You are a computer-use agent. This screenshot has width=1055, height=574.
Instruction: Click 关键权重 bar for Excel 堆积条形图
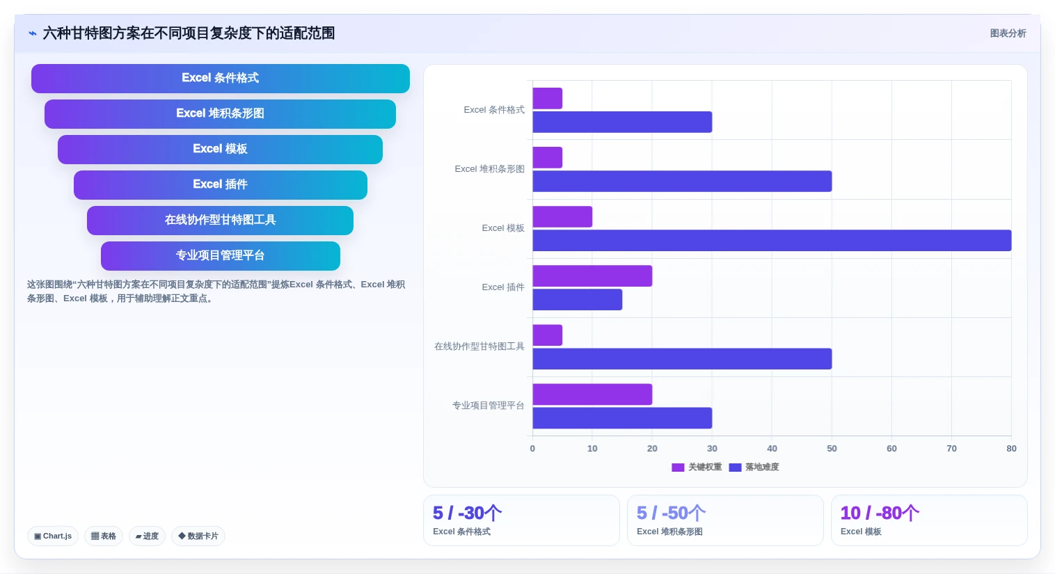548,157
